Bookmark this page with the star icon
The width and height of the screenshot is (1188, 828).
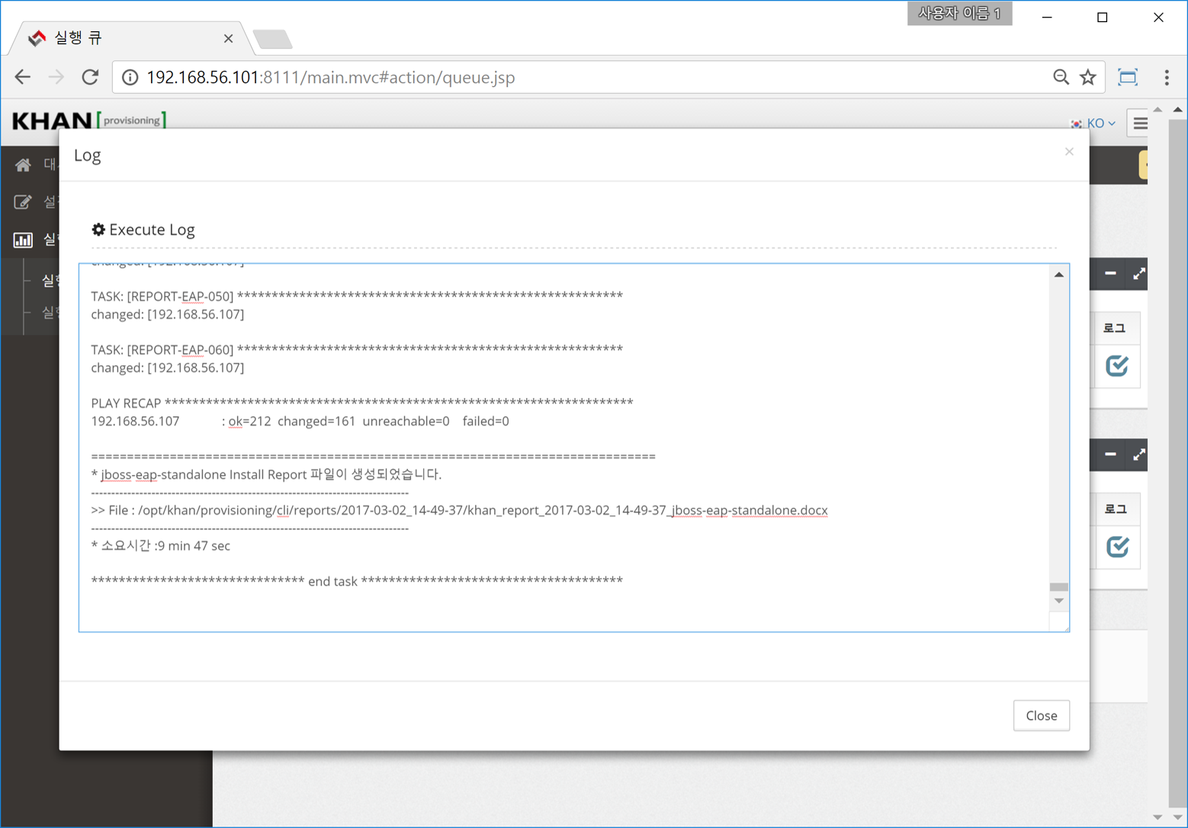tap(1088, 77)
